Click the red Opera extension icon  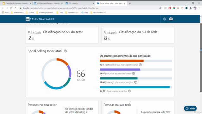click(x=169, y=8)
